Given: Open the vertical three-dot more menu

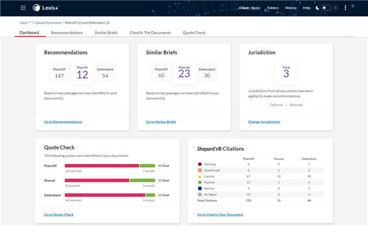Looking at the screenshot, I should [x=345, y=7].
